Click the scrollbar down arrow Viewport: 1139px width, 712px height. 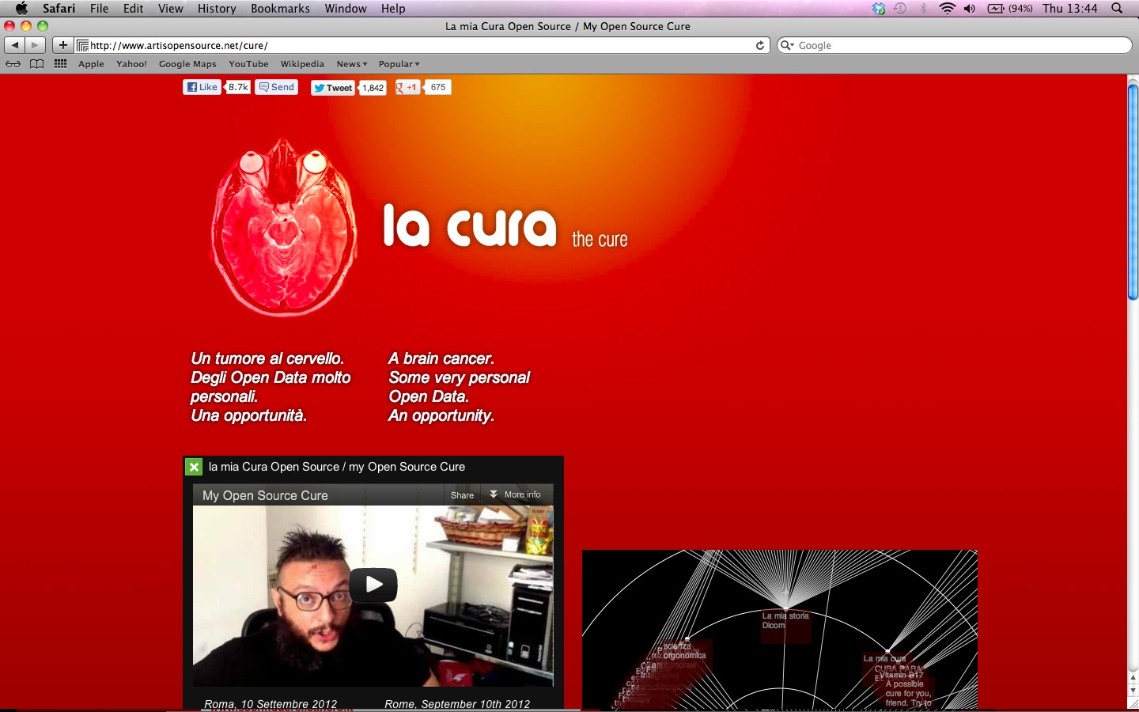[1133, 690]
